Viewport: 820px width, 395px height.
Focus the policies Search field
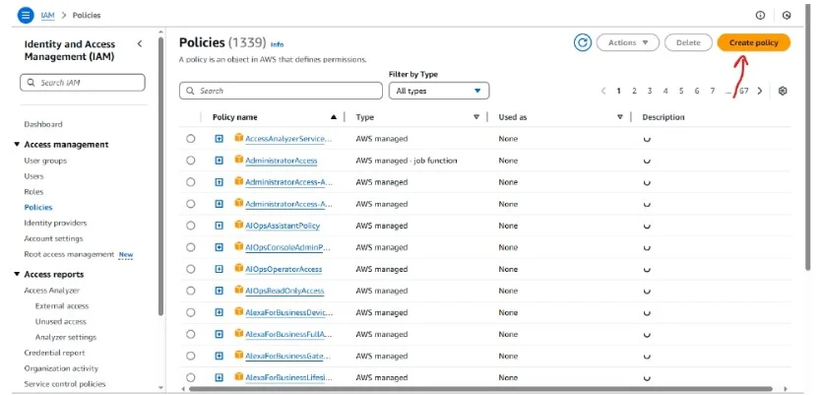coord(281,91)
